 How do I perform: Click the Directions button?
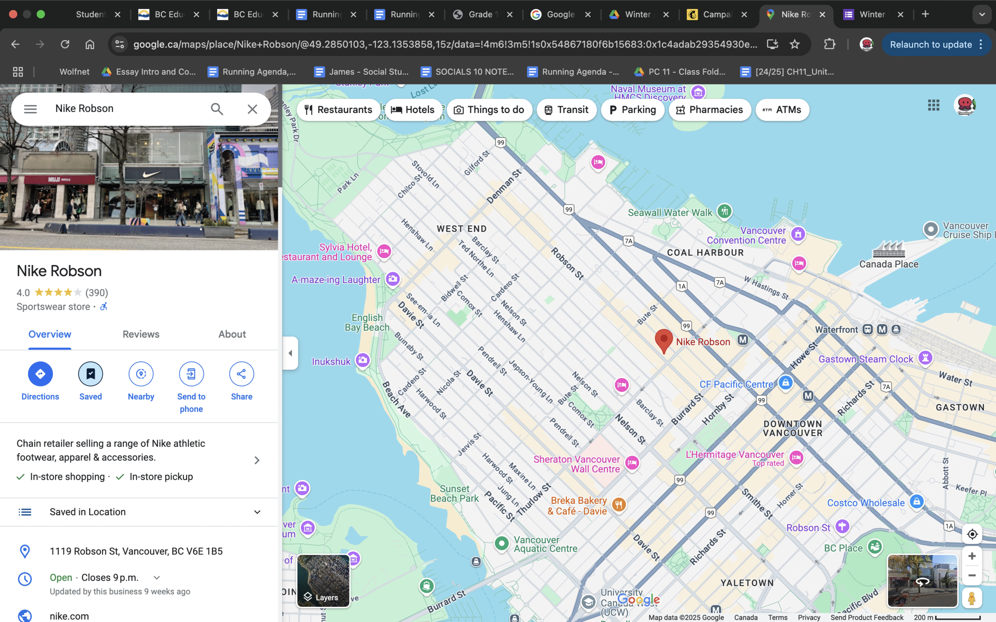pyautogui.click(x=40, y=374)
